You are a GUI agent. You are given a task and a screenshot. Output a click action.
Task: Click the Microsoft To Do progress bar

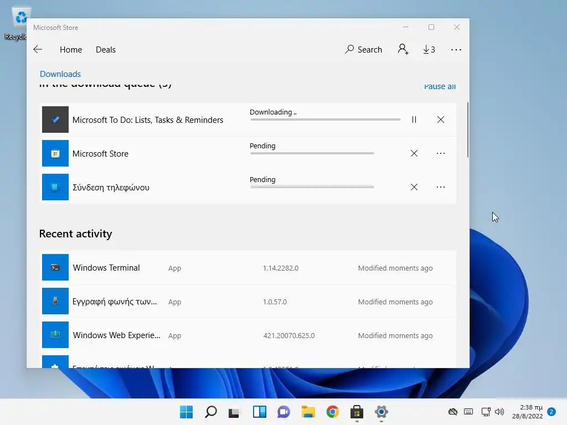pyautogui.click(x=325, y=120)
